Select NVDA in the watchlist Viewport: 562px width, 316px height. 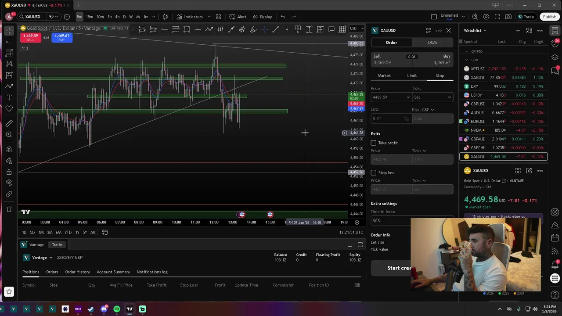click(x=504, y=130)
